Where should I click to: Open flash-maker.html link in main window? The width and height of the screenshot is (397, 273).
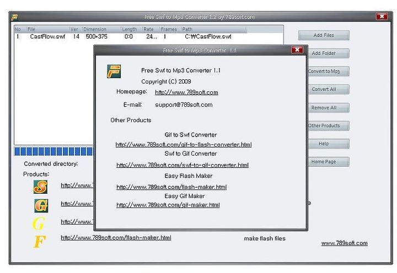coord(116,238)
